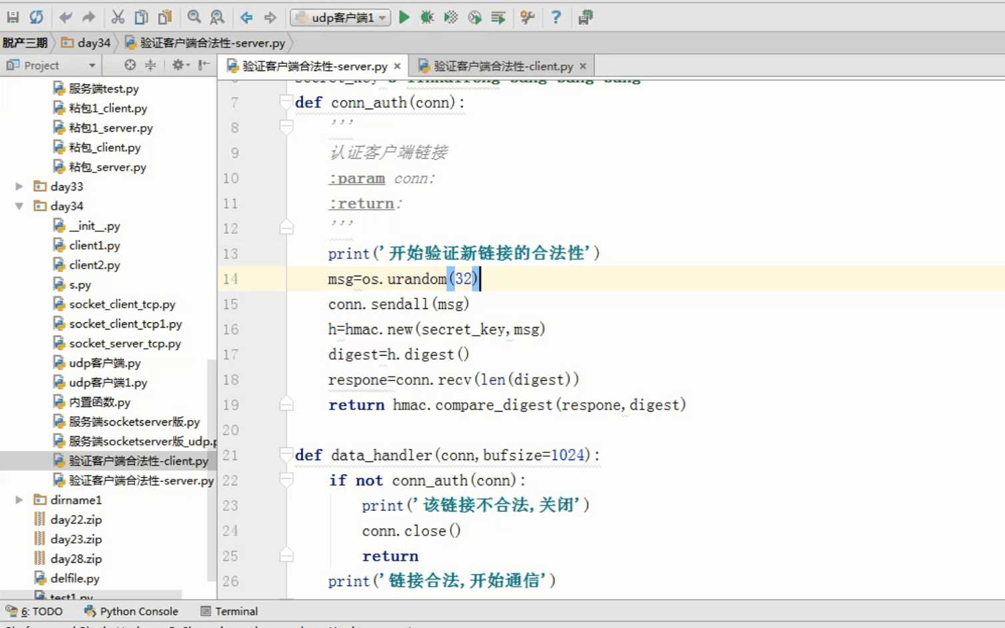Select client1.py in the project tree
The image size is (1005, 628).
click(x=87, y=245)
